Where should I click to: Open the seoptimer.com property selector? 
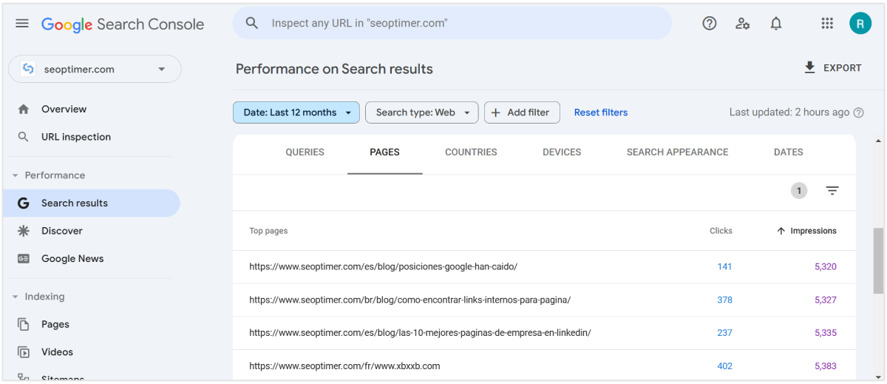[95, 70]
